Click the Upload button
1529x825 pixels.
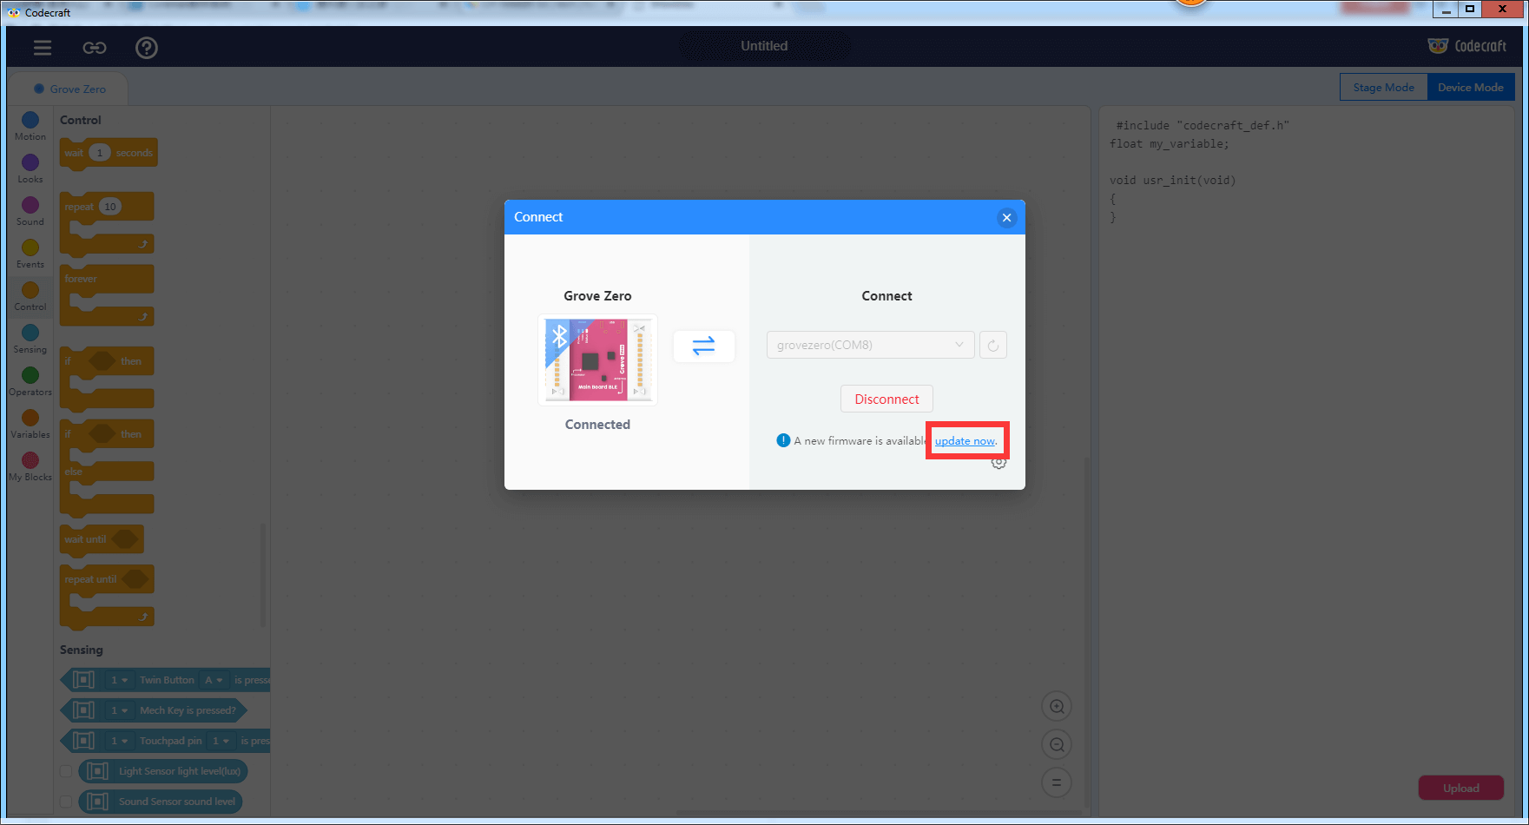1461,788
